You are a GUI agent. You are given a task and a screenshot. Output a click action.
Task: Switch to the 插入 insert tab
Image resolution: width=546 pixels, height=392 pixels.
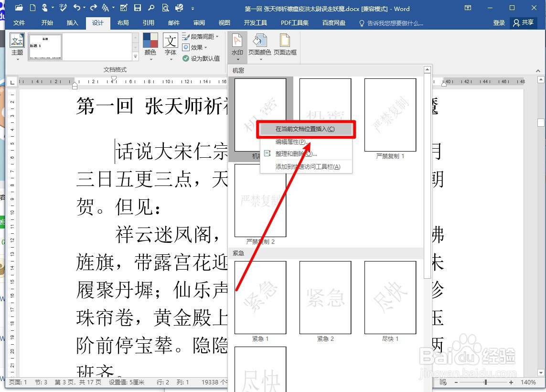(x=73, y=22)
